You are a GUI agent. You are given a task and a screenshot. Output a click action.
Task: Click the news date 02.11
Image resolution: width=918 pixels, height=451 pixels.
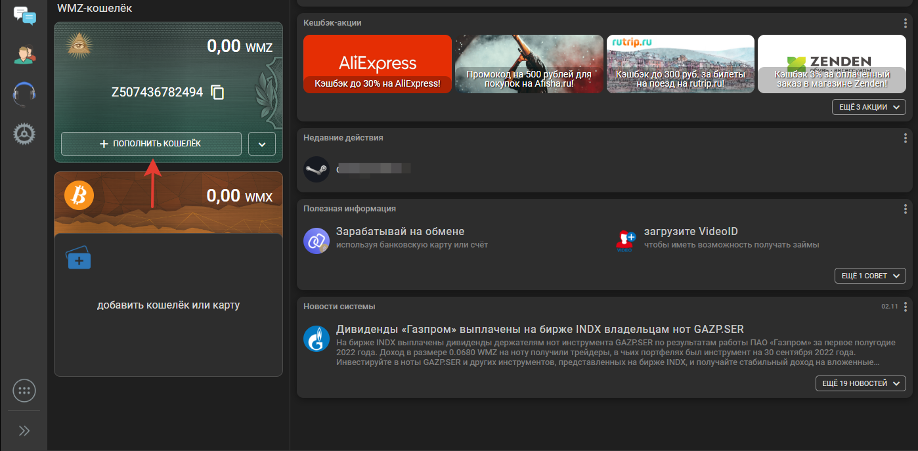(889, 307)
